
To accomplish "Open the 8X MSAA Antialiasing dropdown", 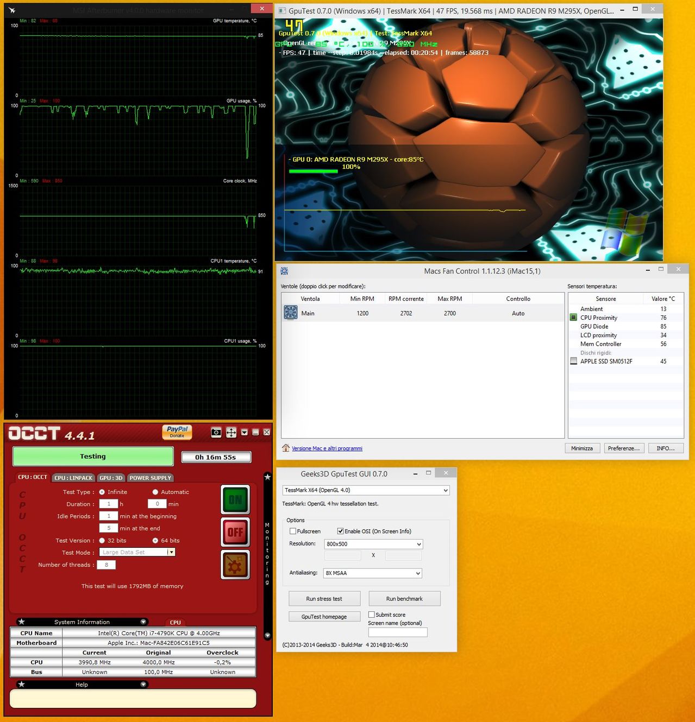I will coord(373,573).
